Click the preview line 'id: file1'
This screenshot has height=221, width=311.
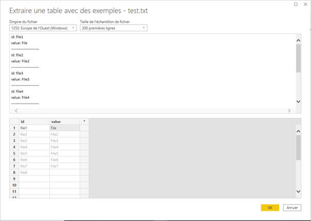pos(17,37)
